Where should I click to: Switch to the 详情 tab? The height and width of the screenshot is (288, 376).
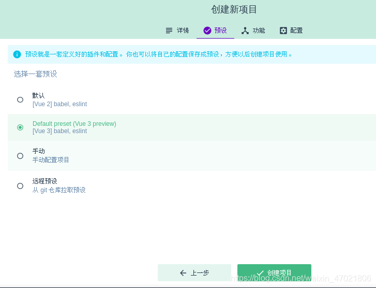click(x=177, y=31)
